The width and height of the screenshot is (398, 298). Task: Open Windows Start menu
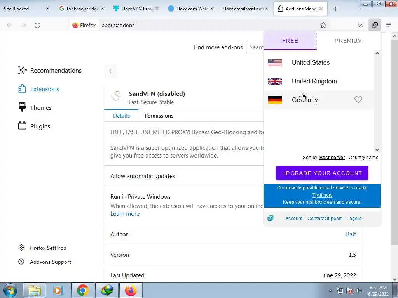coord(10,290)
